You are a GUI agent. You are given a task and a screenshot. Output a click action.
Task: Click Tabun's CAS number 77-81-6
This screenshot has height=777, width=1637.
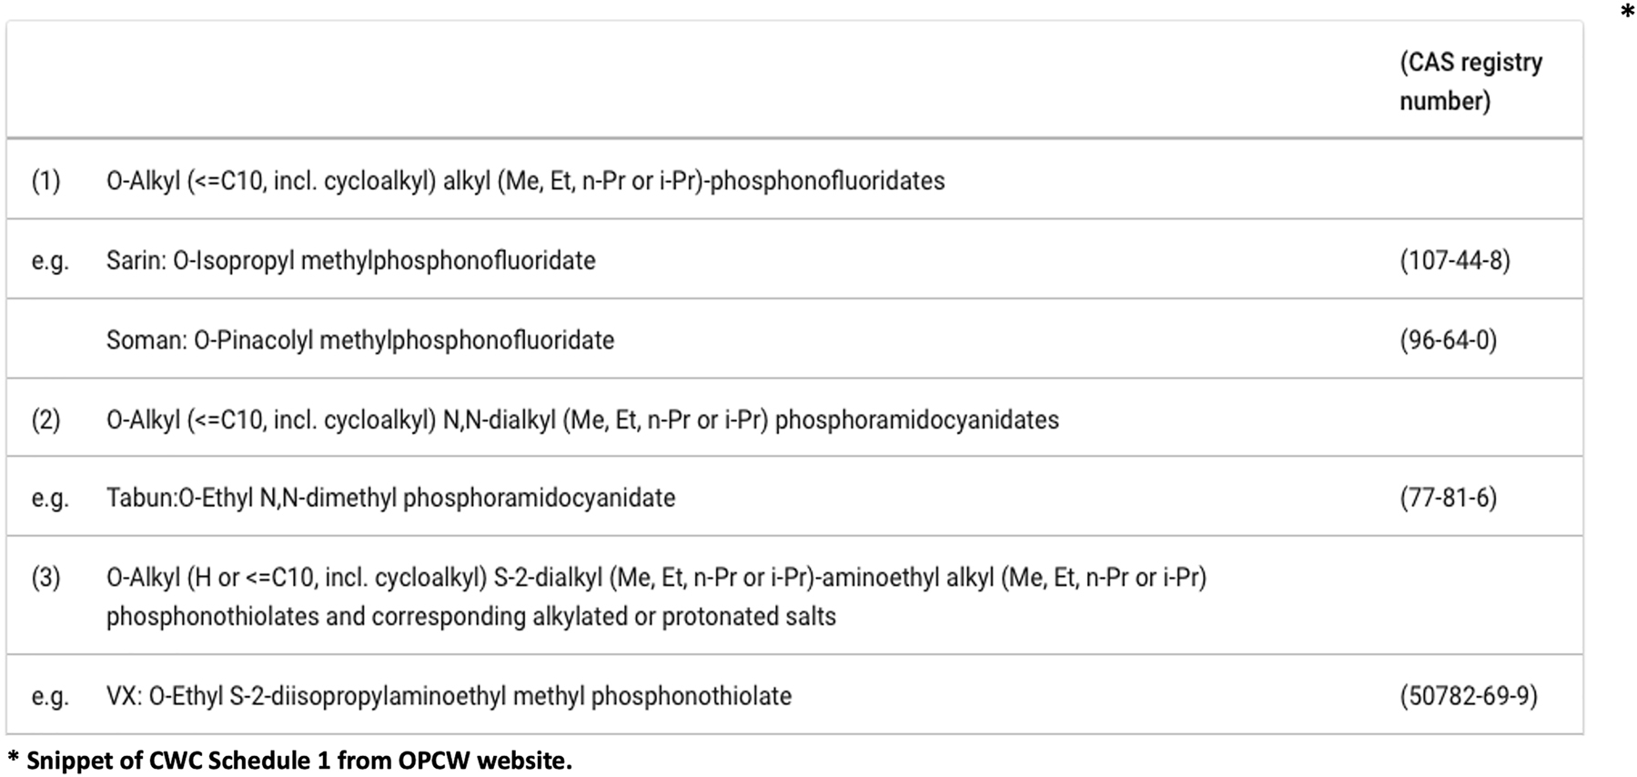[x=1448, y=499]
